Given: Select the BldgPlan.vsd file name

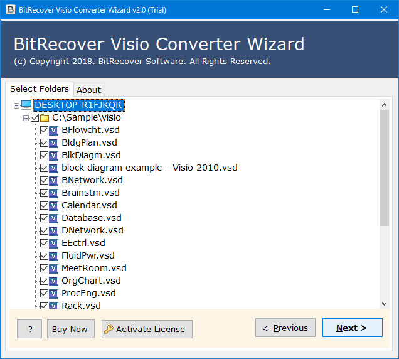Looking at the screenshot, I should (89, 142).
